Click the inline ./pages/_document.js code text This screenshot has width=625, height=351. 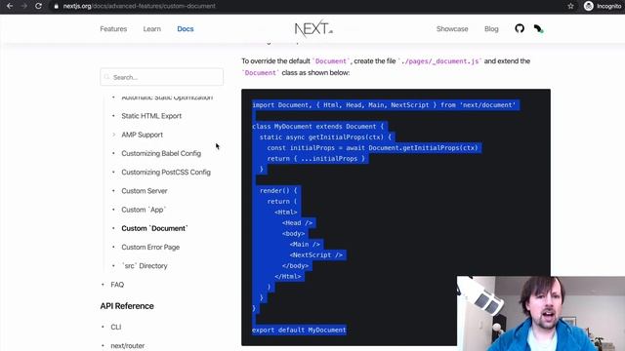point(439,60)
